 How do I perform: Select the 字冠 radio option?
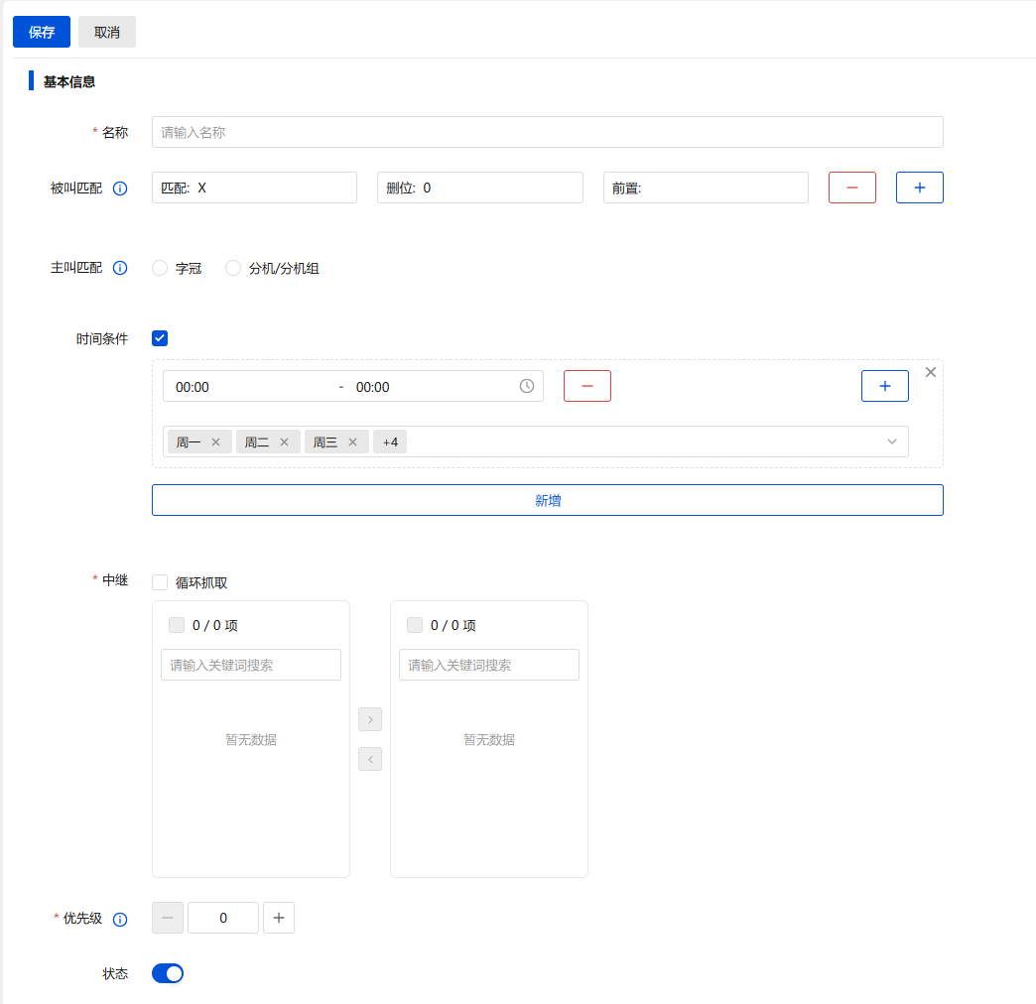(160, 268)
